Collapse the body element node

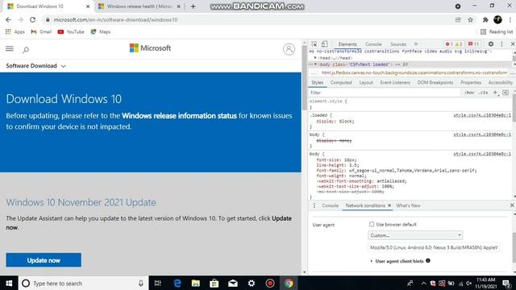(x=315, y=64)
